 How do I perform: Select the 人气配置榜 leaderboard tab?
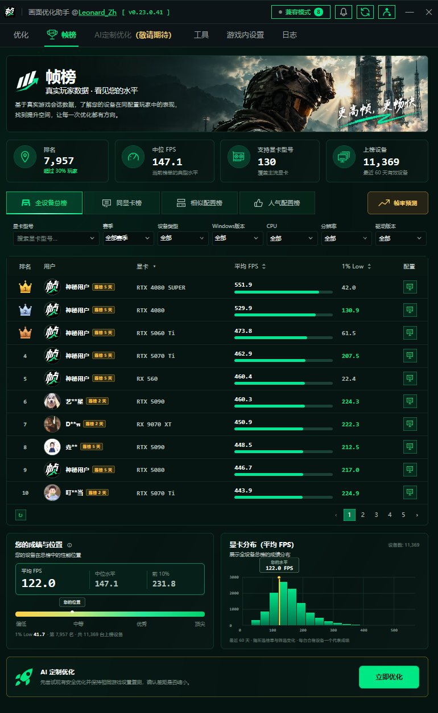point(277,203)
